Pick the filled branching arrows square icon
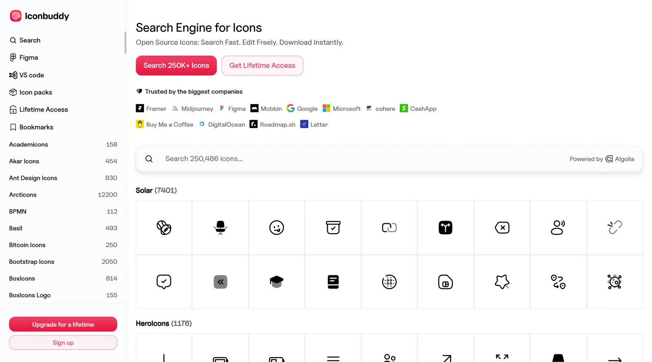This screenshot has height=362, width=652. click(x=445, y=228)
